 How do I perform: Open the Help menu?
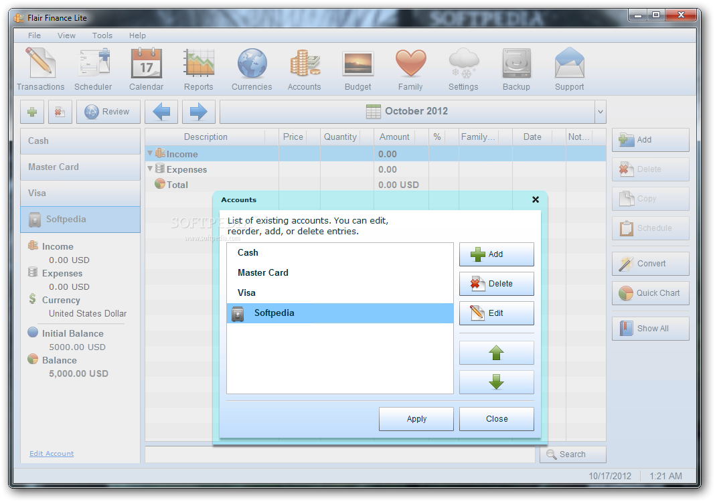coord(137,35)
